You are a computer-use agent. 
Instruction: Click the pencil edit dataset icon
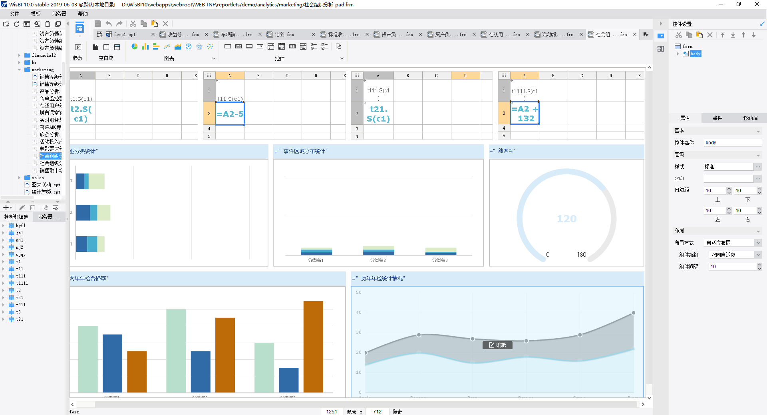[x=22, y=207]
